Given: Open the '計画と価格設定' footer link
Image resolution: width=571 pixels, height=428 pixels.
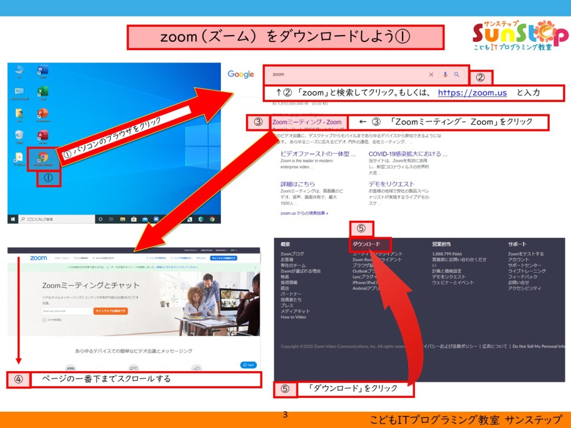Looking at the screenshot, I should coord(447,271).
